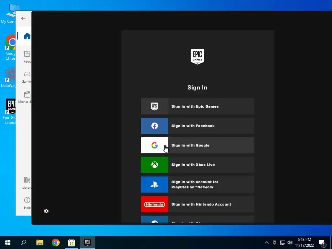The image size is (332, 249).
Task: Sign in with Epic Games
Action: tap(197, 106)
